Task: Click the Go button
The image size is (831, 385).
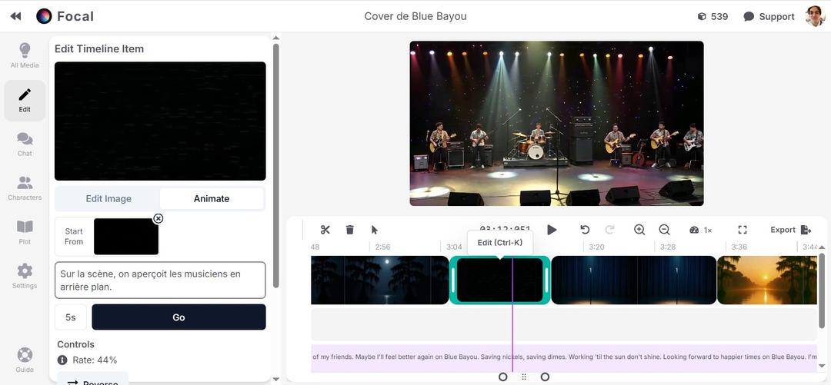Action: [179, 317]
